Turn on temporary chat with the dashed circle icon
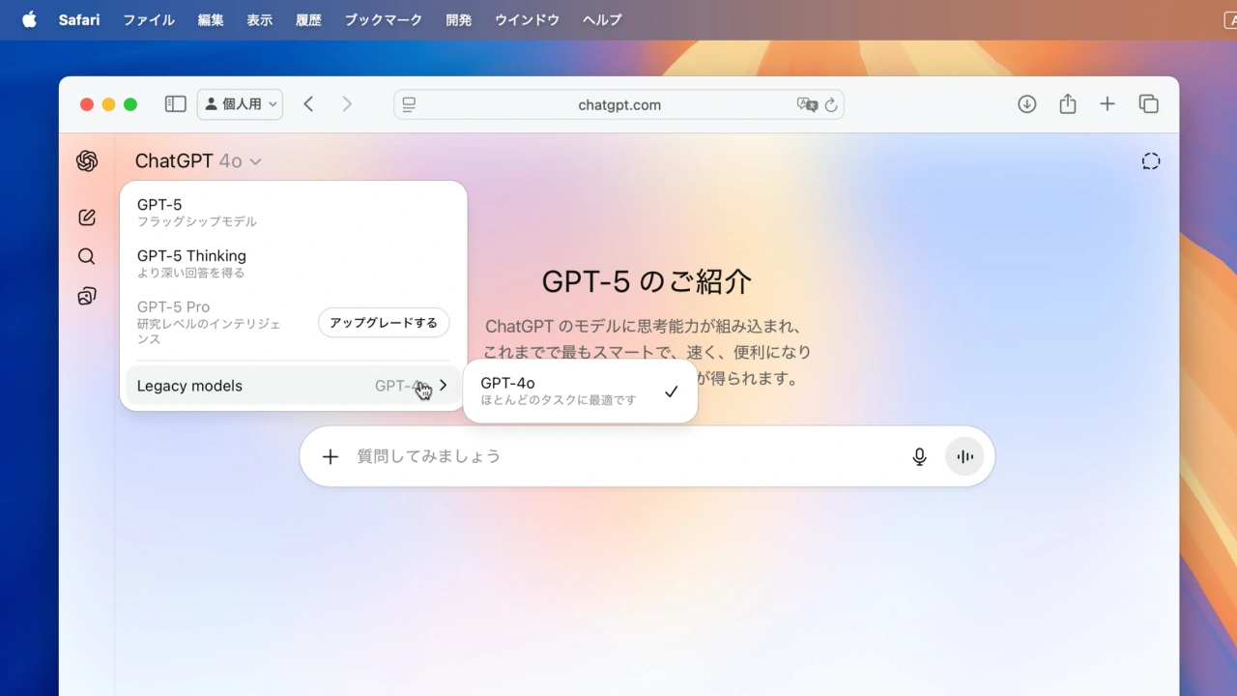This screenshot has height=696, width=1237. 1150,161
